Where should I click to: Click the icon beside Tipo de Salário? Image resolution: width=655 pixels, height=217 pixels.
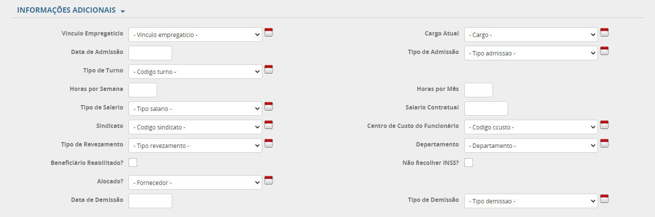point(269,107)
